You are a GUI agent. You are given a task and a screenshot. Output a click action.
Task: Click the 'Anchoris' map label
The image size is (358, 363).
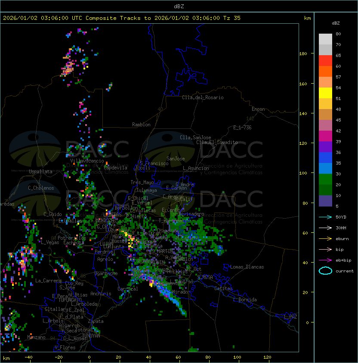tap(101, 294)
